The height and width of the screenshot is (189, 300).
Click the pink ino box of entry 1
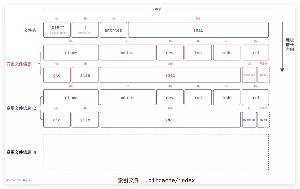tap(198, 52)
